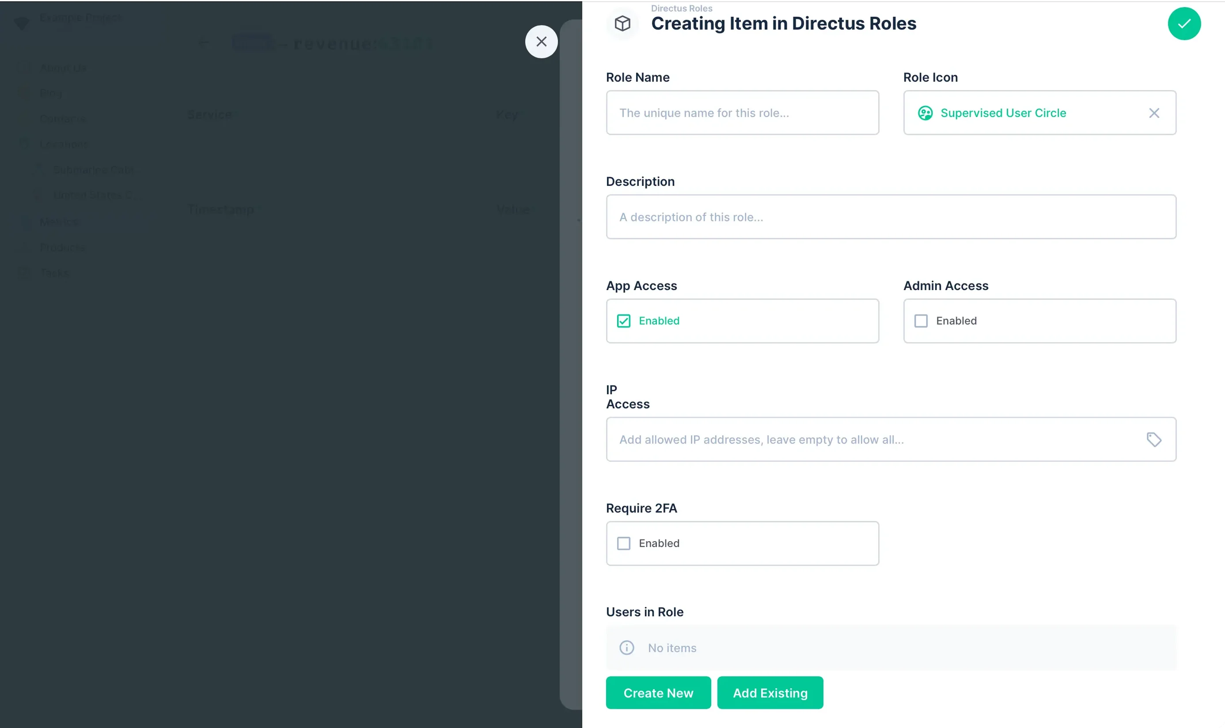Image resolution: width=1225 pixels, height=728 pixels.
Task: Click the Create New button under Users in Role
Action: [x=658, y=693]
